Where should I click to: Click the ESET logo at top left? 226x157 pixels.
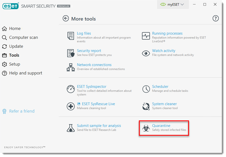point(10,6)
